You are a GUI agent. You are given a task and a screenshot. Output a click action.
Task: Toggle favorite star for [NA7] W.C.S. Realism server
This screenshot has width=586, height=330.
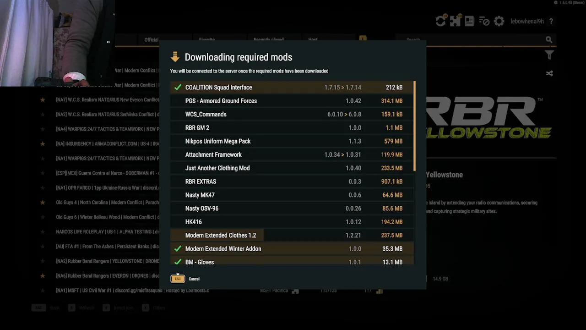[43, 100]
